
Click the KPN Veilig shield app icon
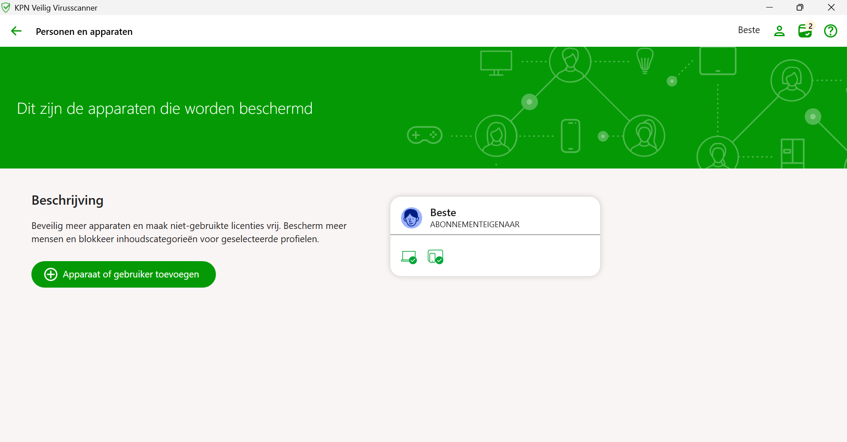(x=6, y=7)
